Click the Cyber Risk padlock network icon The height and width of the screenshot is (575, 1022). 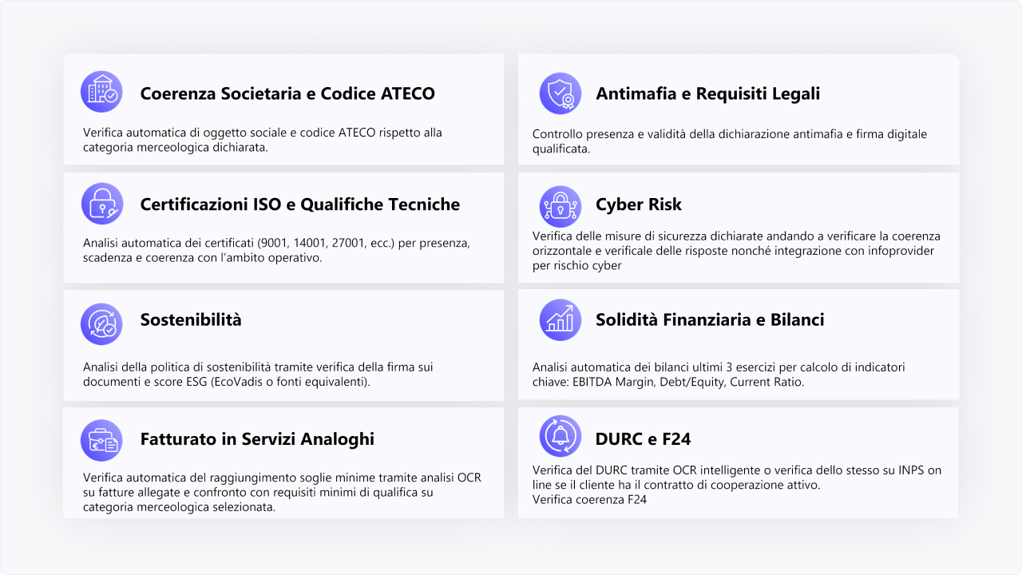[x=560, y=206]
